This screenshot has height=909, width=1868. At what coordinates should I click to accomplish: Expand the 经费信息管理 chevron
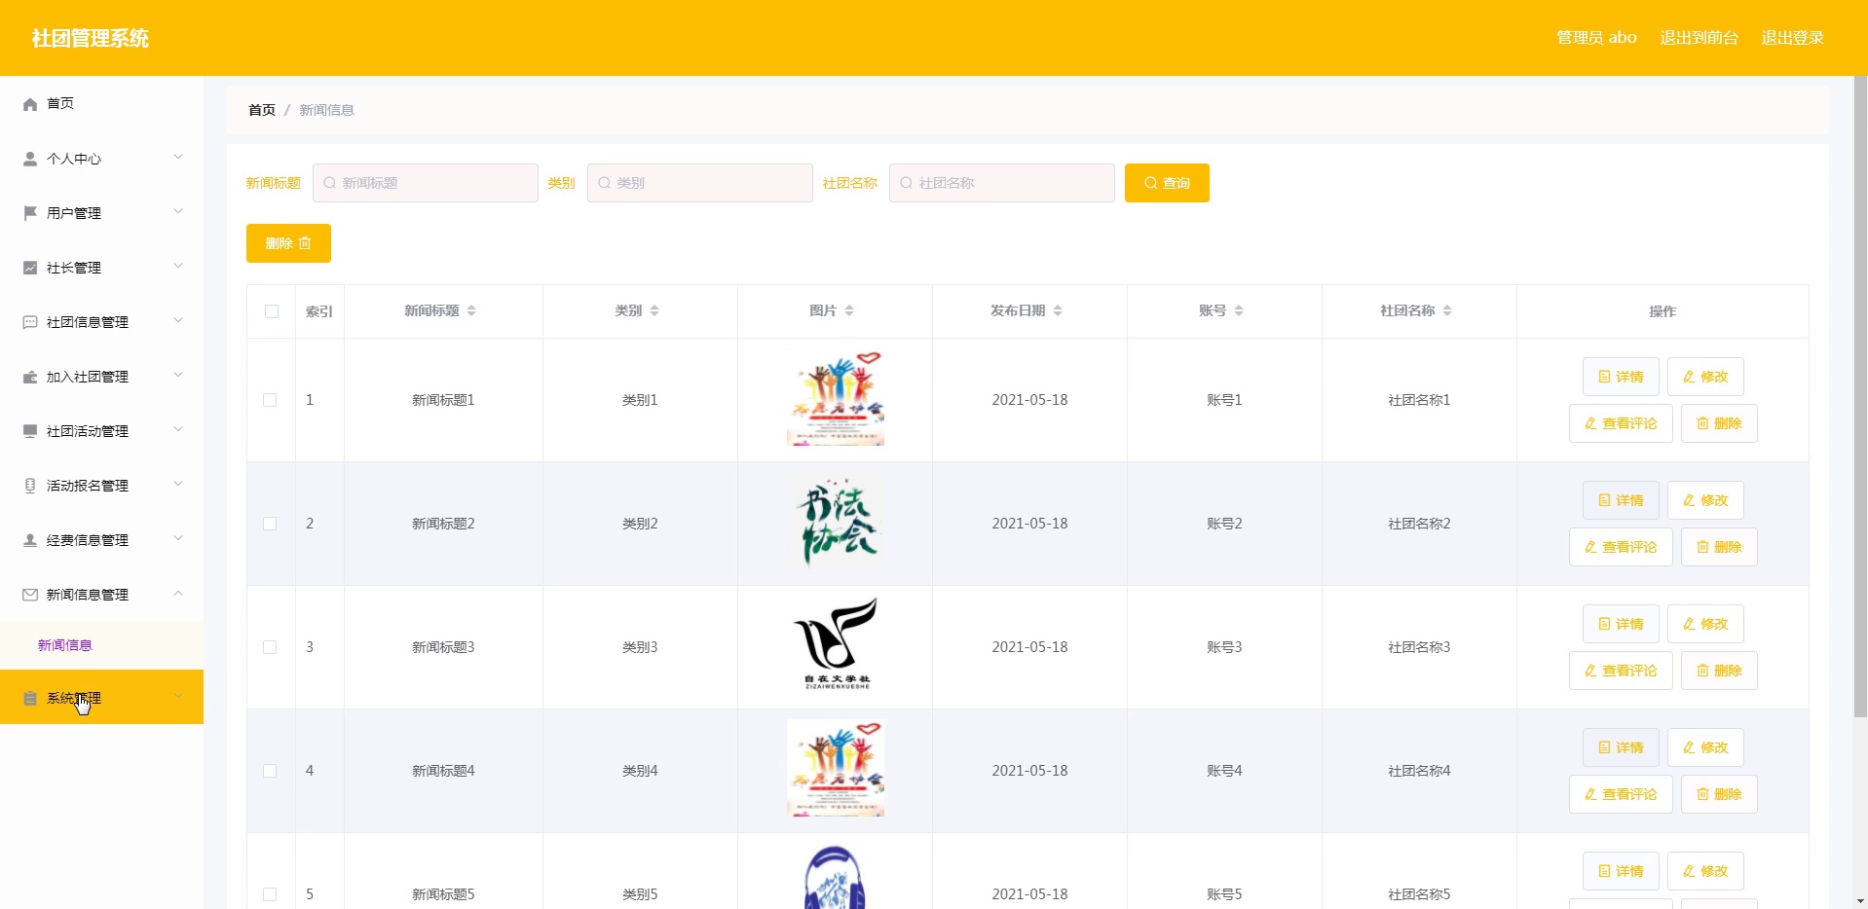pyautogui.click(x=178, y=539)
